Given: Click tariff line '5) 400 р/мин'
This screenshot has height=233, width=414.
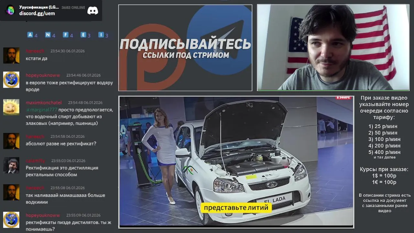Looking at the screenshot, I should click(x=384, y=152).
